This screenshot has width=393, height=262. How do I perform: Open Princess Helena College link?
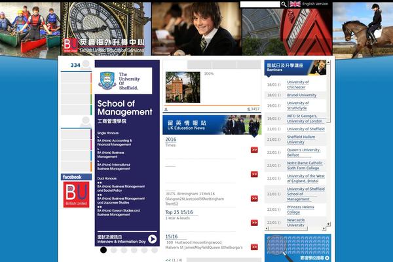coord(301,210)
